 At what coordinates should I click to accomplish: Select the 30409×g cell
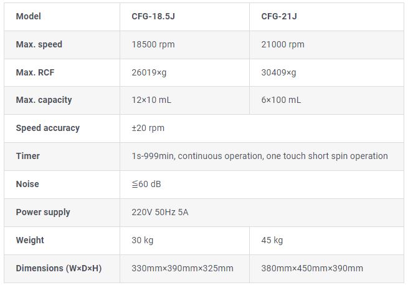click(x=278, y=72)
